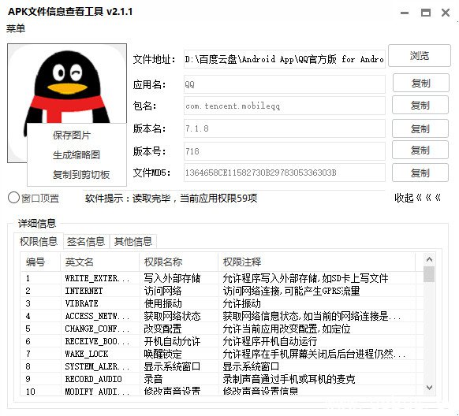The width and height of the screenshot is (459, 416).
Task: Copy the 应用名 QQ value
Action: coord(420,83)
